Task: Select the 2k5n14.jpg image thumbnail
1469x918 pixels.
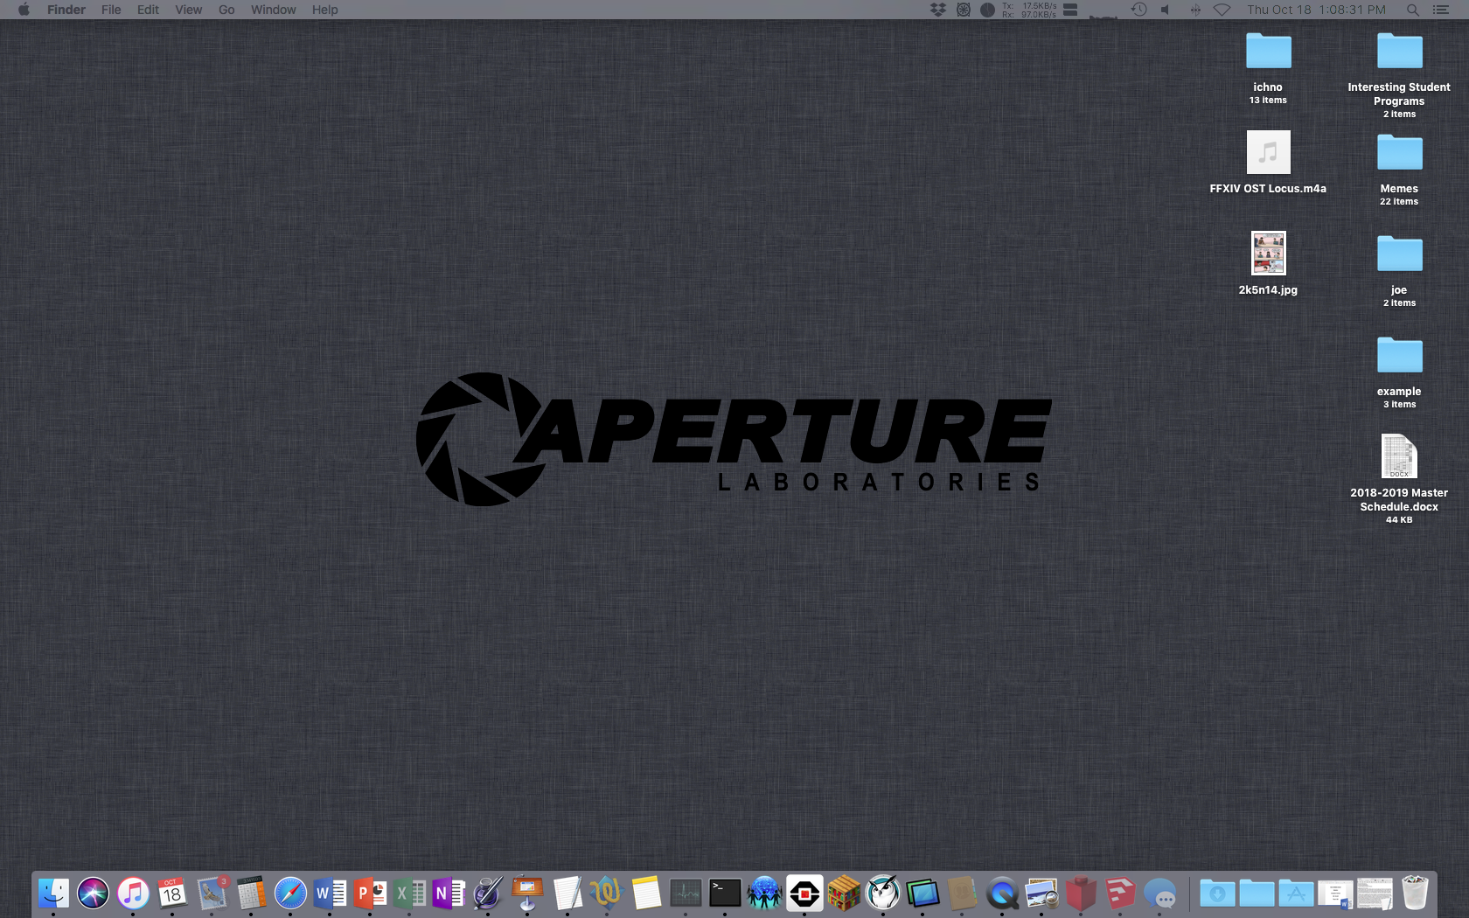Action: point(1268,254)
